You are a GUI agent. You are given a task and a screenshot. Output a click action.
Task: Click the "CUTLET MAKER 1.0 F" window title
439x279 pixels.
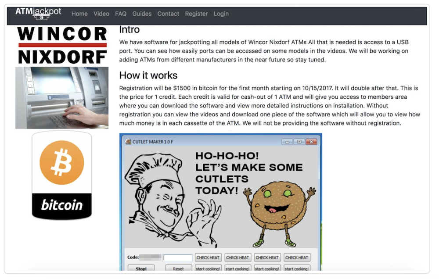point(153,142)
